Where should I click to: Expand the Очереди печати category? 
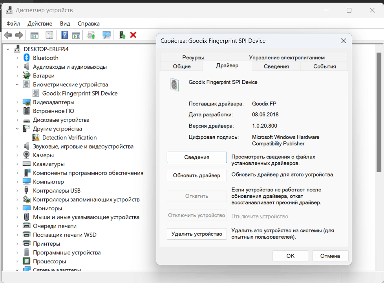[17, 226]
